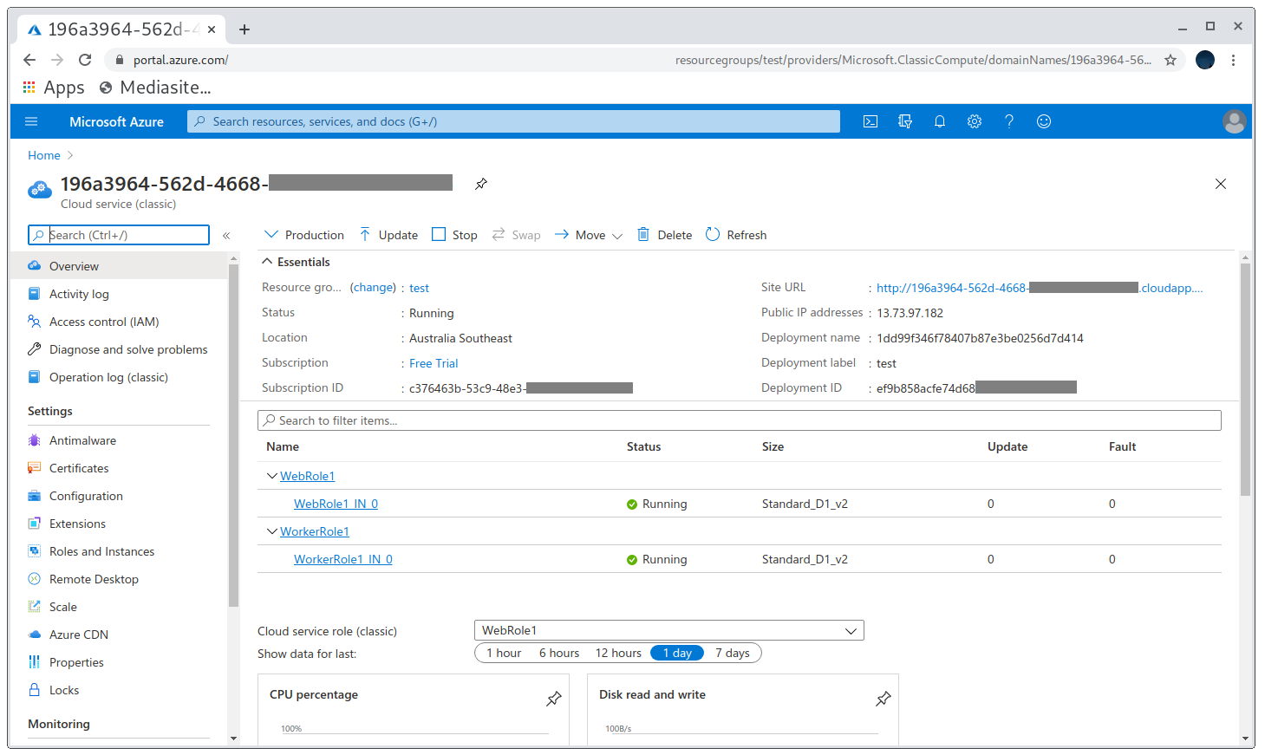Open Apps shortcut in bookmarks bar
The width and height of the screenshot is (1265, 755).
click(x=54, y=88)
